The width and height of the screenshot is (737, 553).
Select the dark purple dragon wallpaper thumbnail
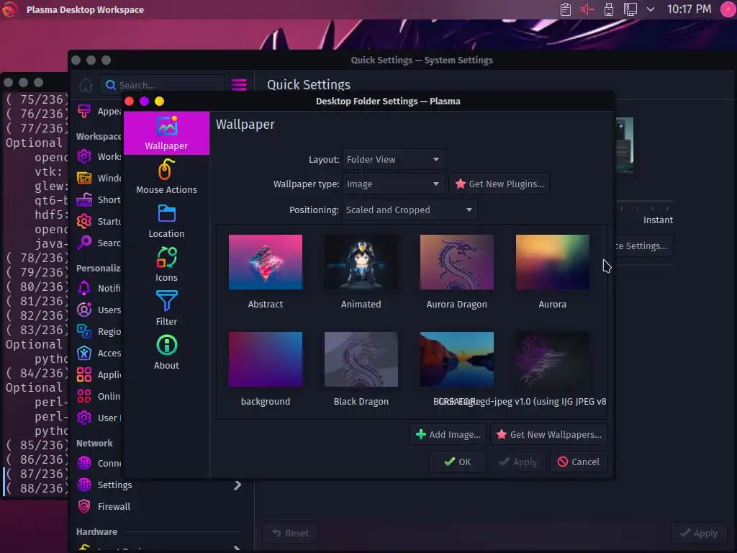(x=552, y=359)
